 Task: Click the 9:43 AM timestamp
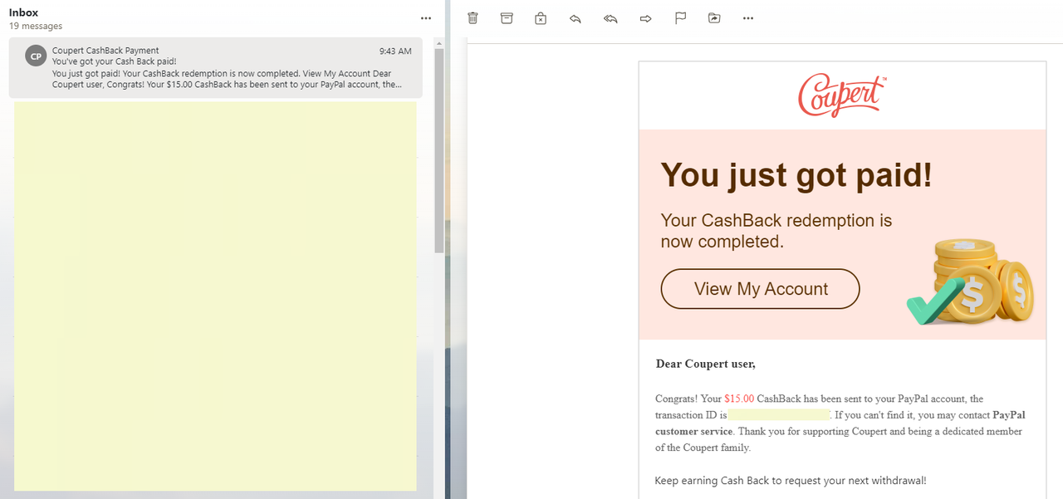[395, 51]
